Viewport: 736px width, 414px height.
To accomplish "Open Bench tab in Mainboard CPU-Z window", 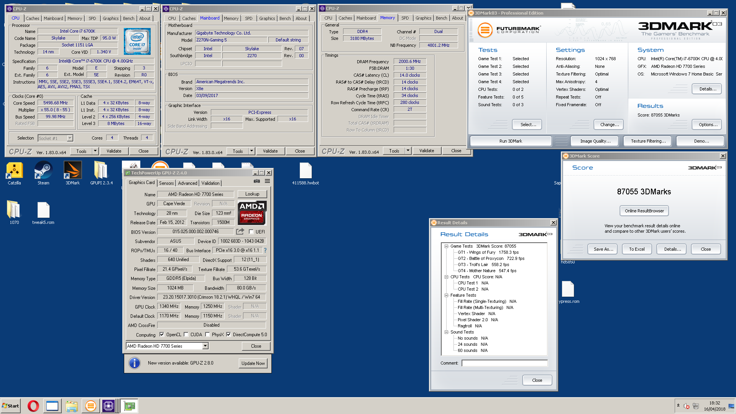I will [x=285, y=18].
